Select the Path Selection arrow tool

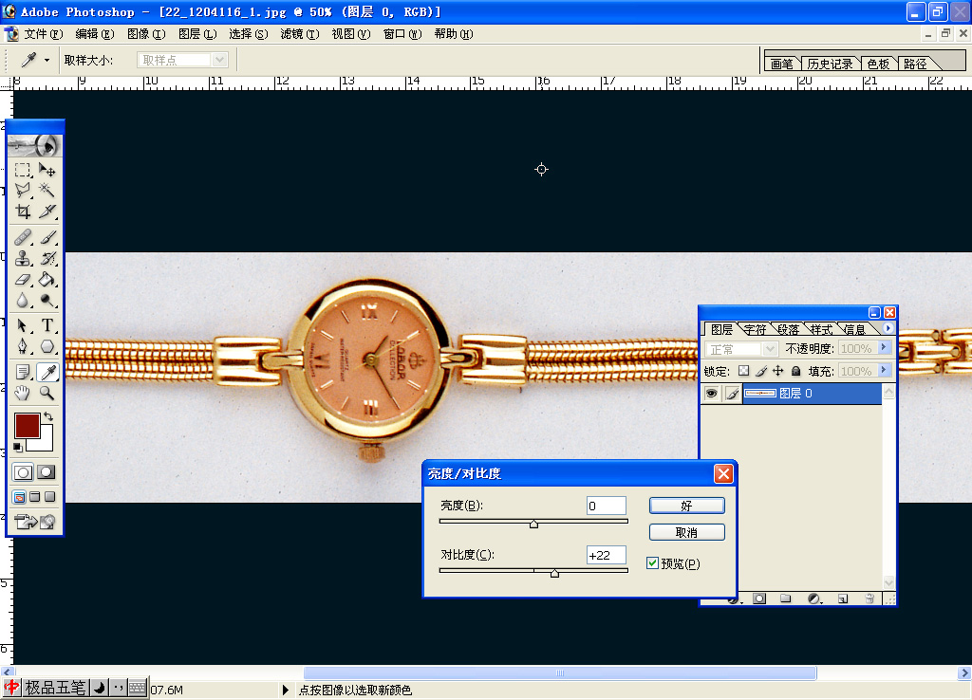23,325
